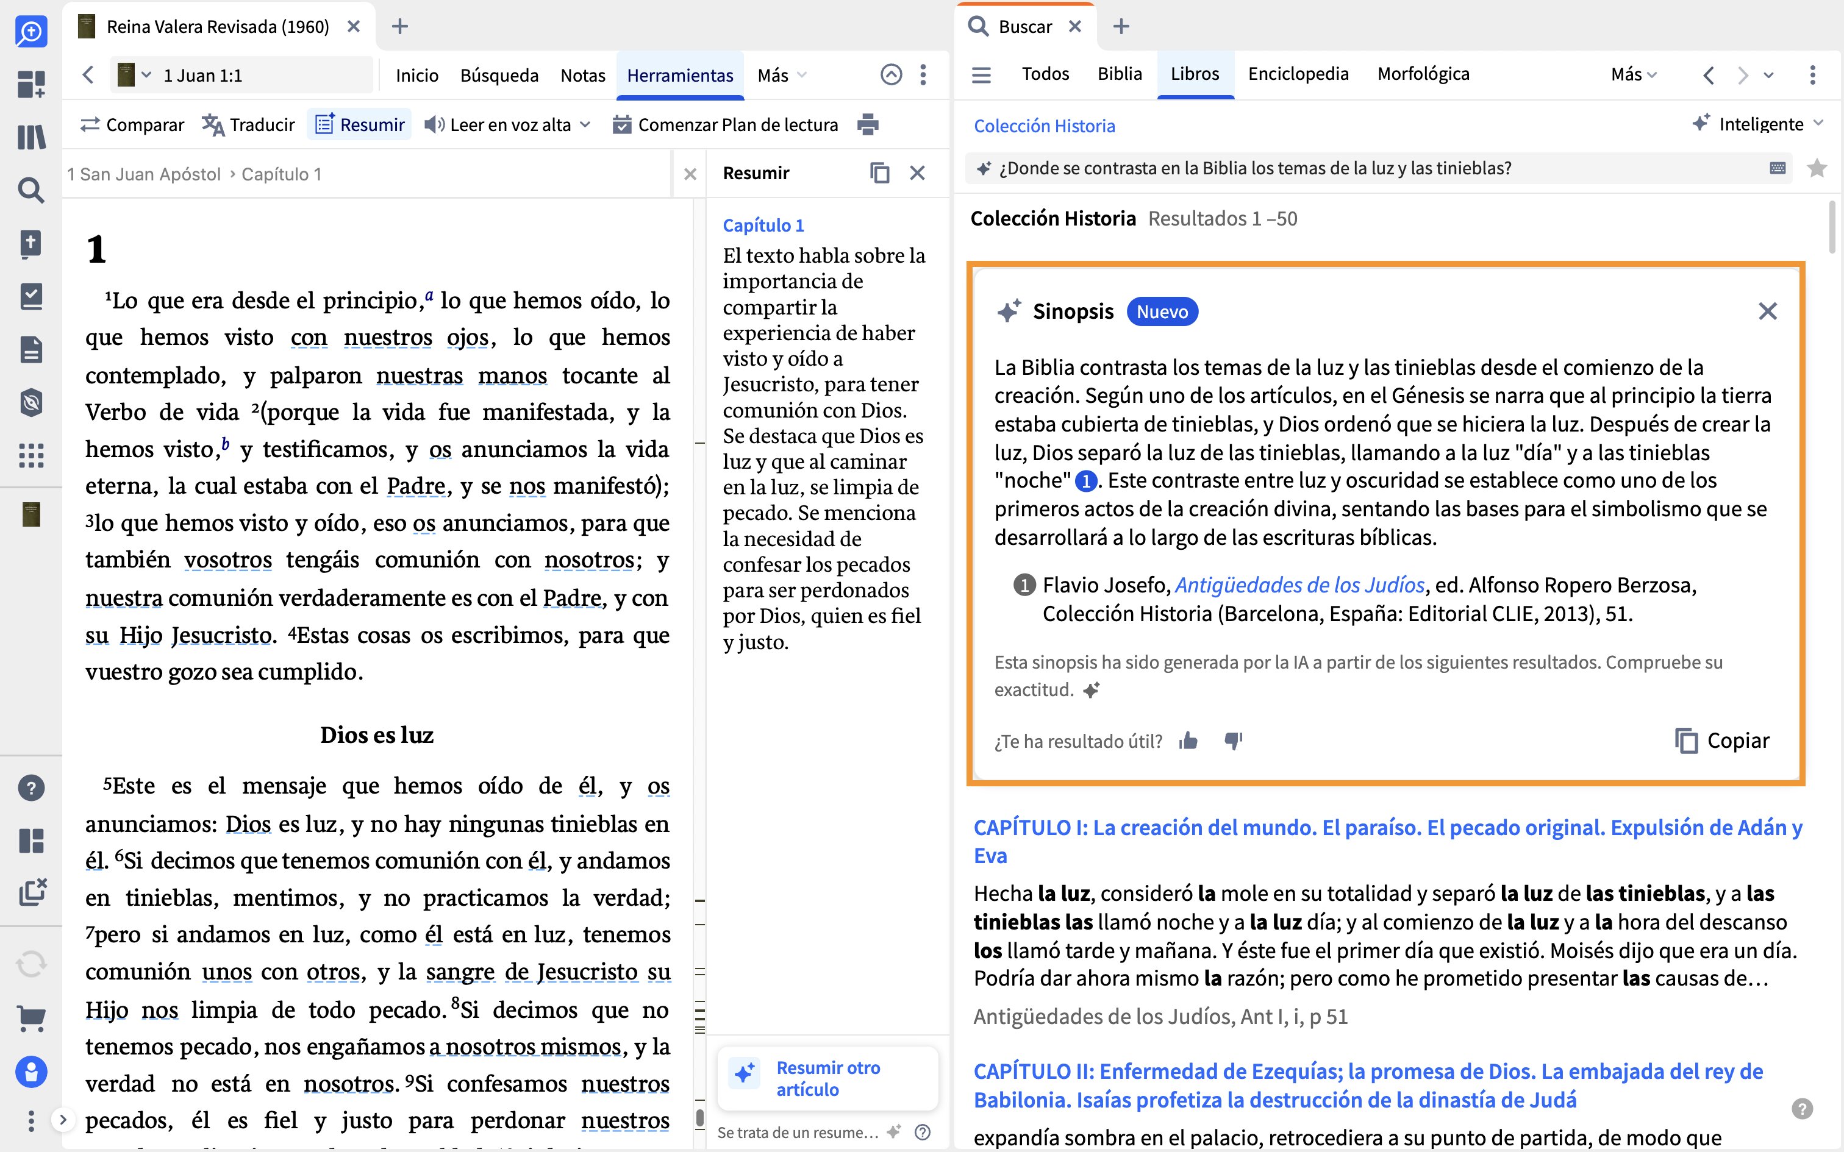Open the search panel hamburger menu
The image size is (1844, 1152).
981,74
